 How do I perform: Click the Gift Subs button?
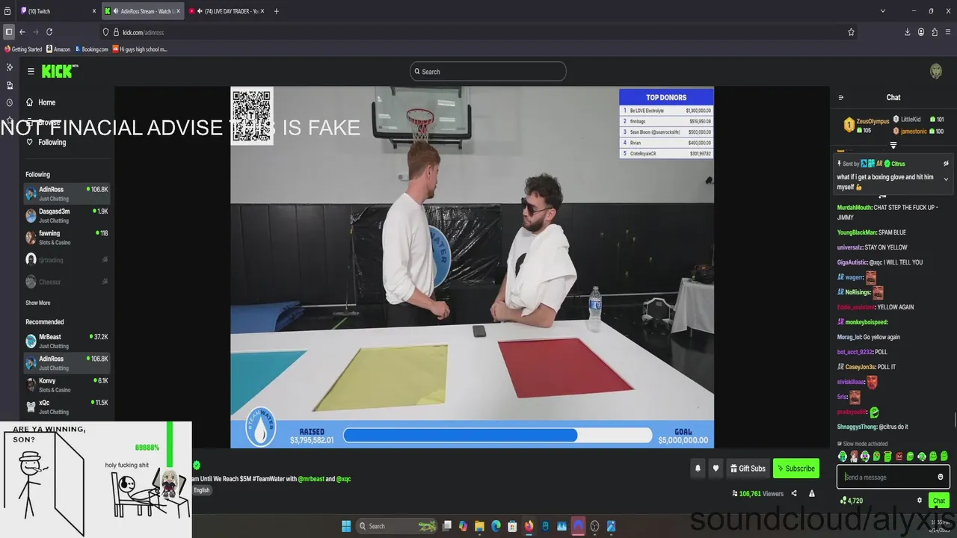[748, 469]
